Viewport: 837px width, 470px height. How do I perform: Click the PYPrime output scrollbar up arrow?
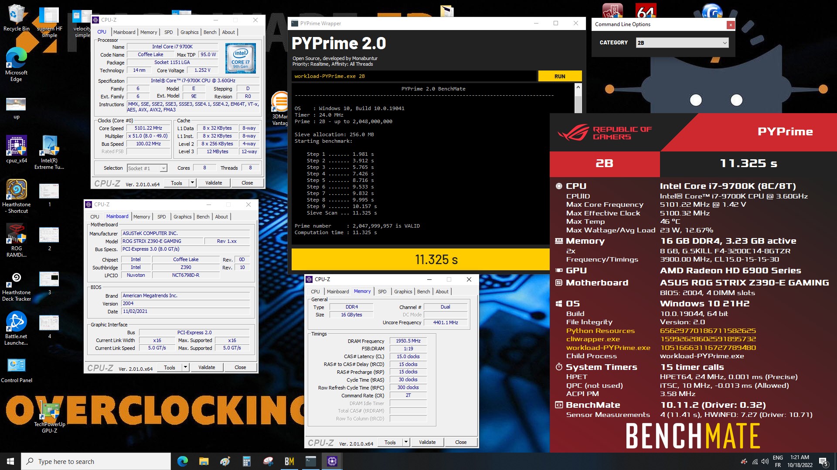point(578,87)
